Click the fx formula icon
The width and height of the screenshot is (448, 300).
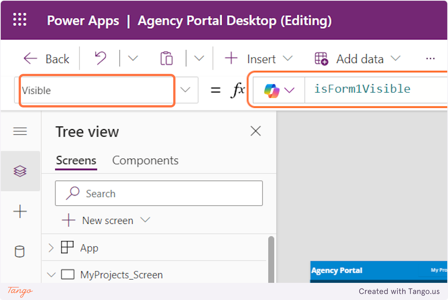[238, 90]
